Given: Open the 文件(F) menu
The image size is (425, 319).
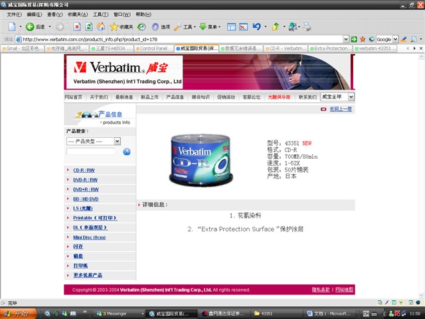Looking at the screenshot, I should point(14,15).
